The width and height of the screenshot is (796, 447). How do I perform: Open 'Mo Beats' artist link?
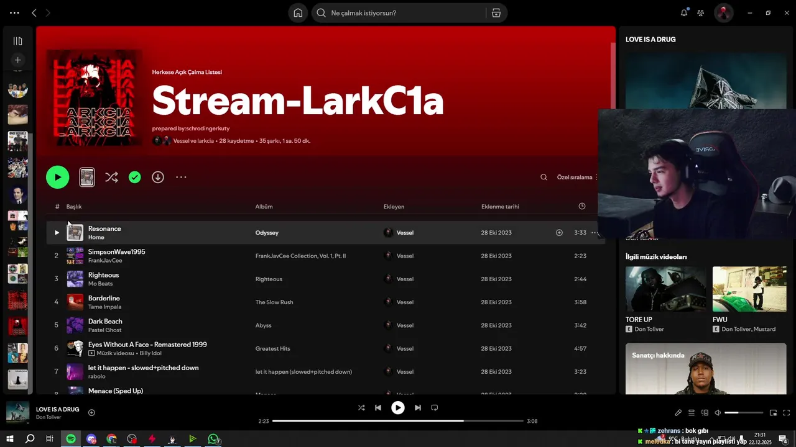point(100,284)
